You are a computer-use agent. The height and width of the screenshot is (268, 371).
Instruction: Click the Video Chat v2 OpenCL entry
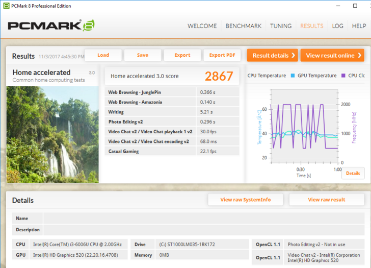324,258
